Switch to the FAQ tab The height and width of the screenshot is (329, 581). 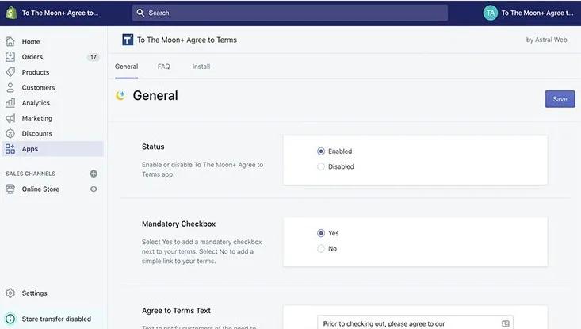tap(164, 67)
